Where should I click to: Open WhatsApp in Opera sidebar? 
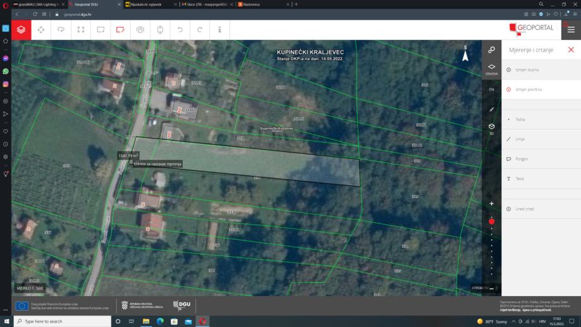pos(6,71)
